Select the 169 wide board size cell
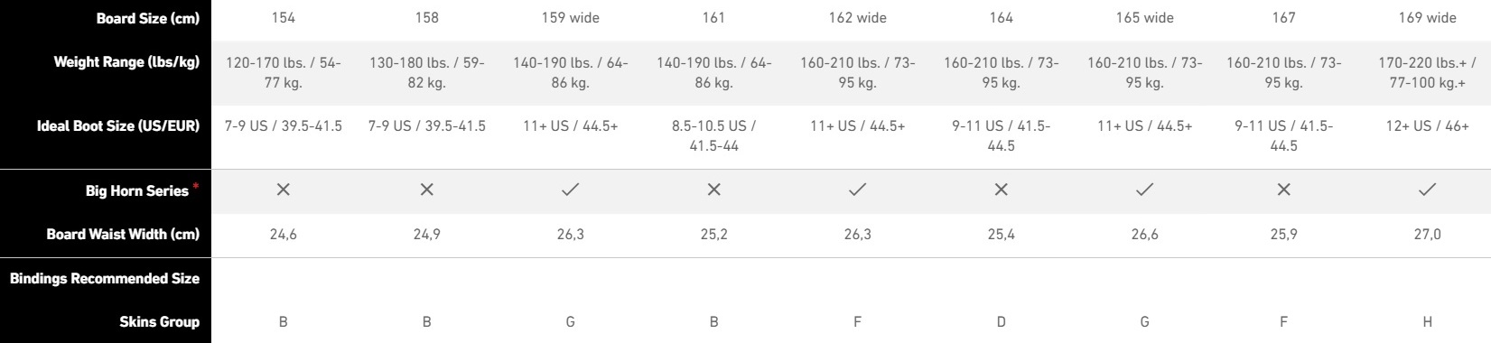The image size is (1491, 343). point(1427,18)
